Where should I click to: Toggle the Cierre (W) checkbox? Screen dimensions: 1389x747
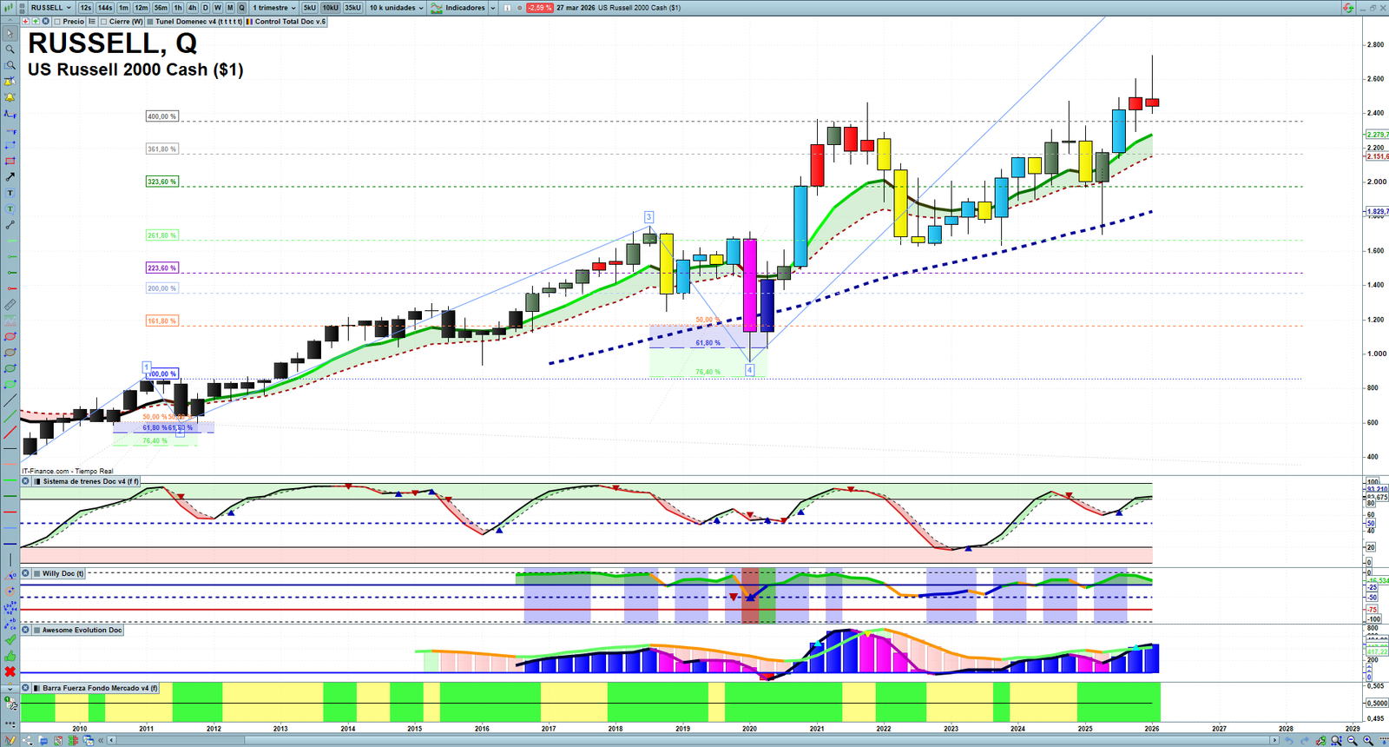point(104,22)
